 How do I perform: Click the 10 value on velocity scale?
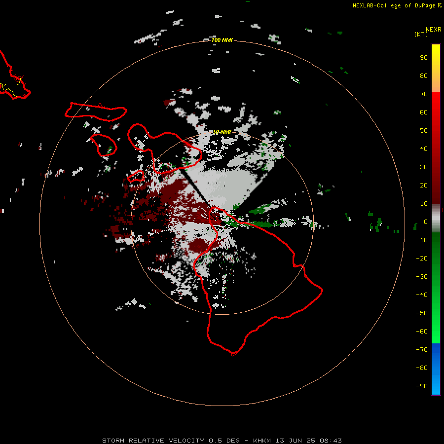(424, 204)
